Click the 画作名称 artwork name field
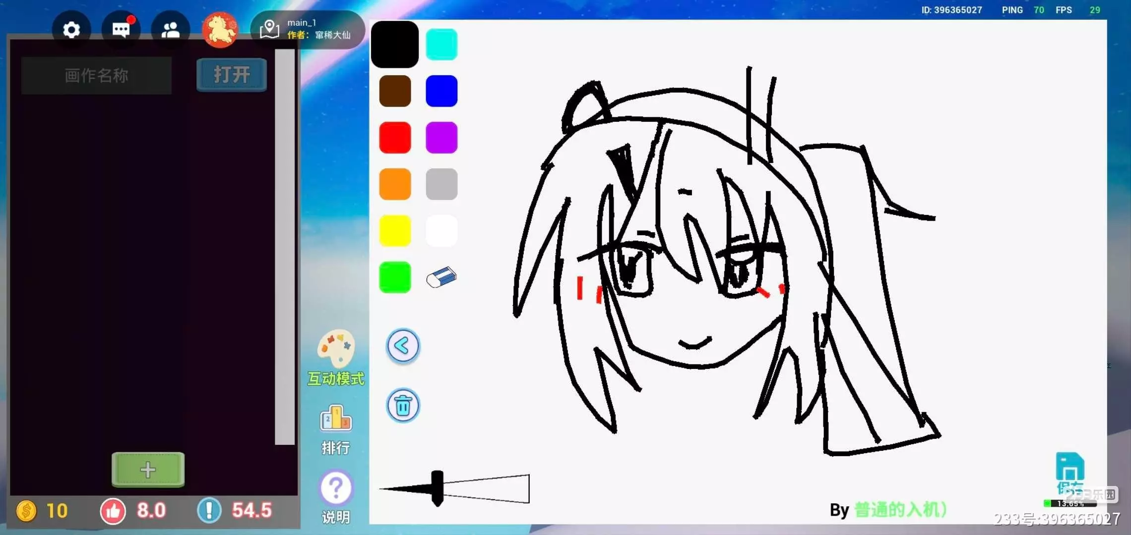 (96, 75)
